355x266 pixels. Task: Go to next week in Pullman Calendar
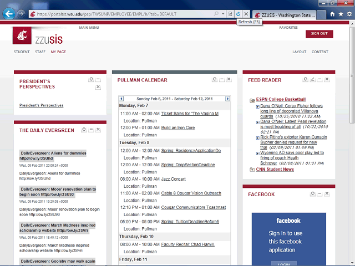pos(227,99)
